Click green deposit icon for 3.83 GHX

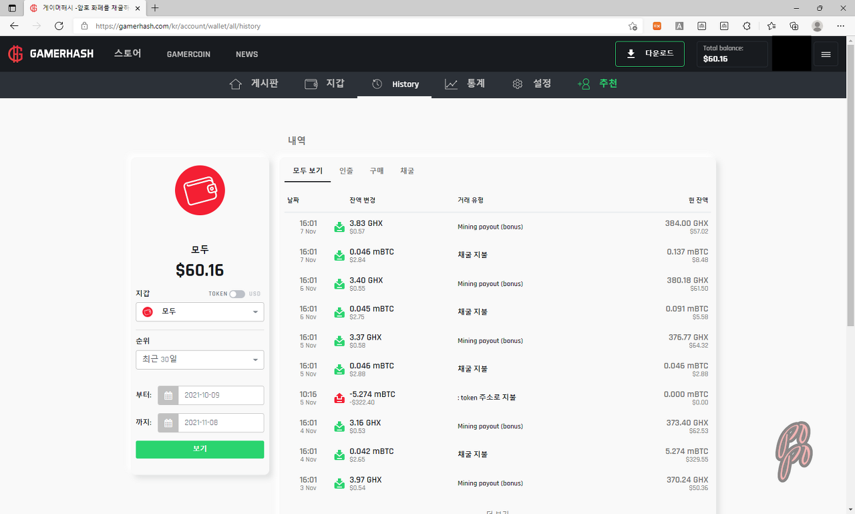[339, 227]
